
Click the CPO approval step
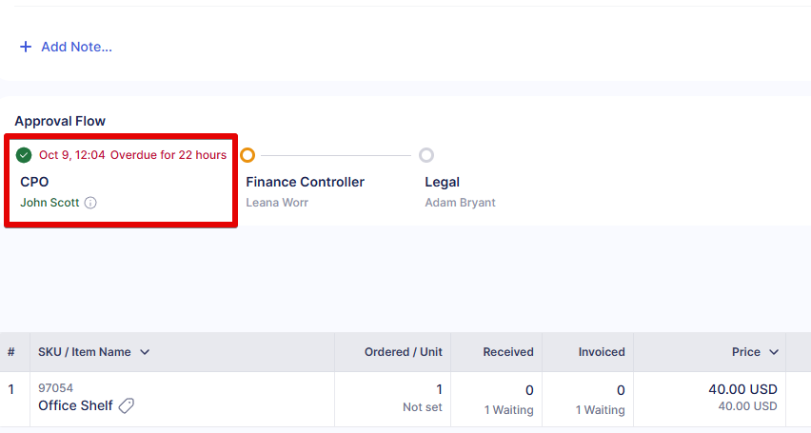click(x=34, y=181)
